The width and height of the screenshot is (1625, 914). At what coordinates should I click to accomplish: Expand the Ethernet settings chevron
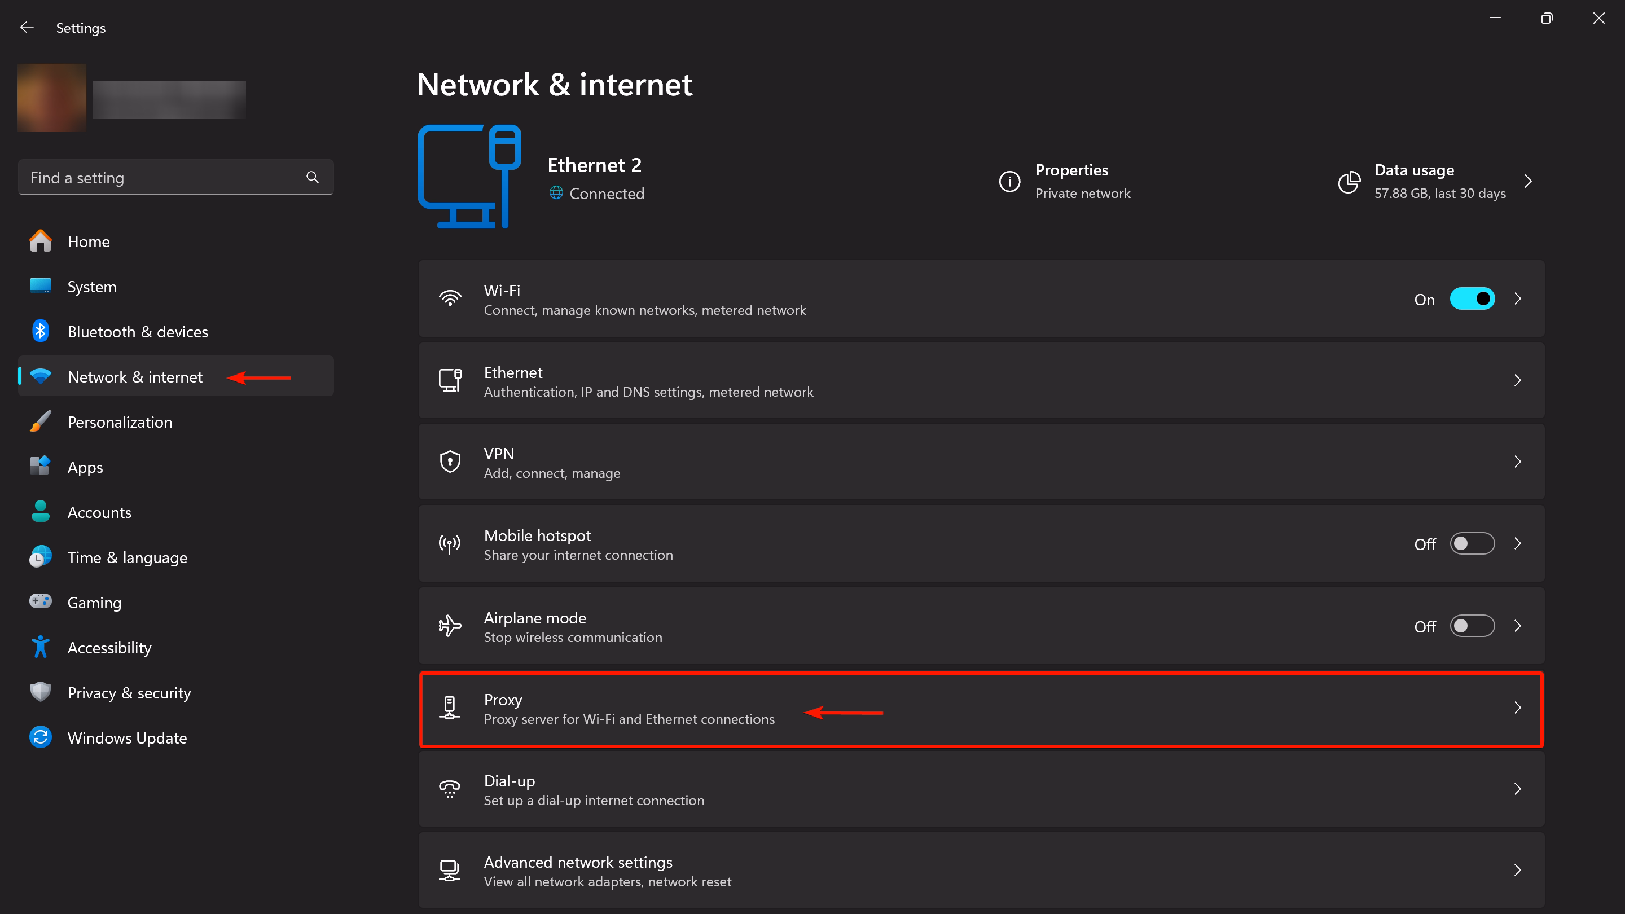(1518, 380)
